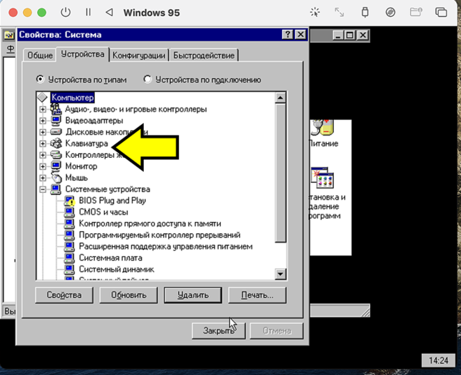Click the Мышь mouse icon

(x=56, y=177)
